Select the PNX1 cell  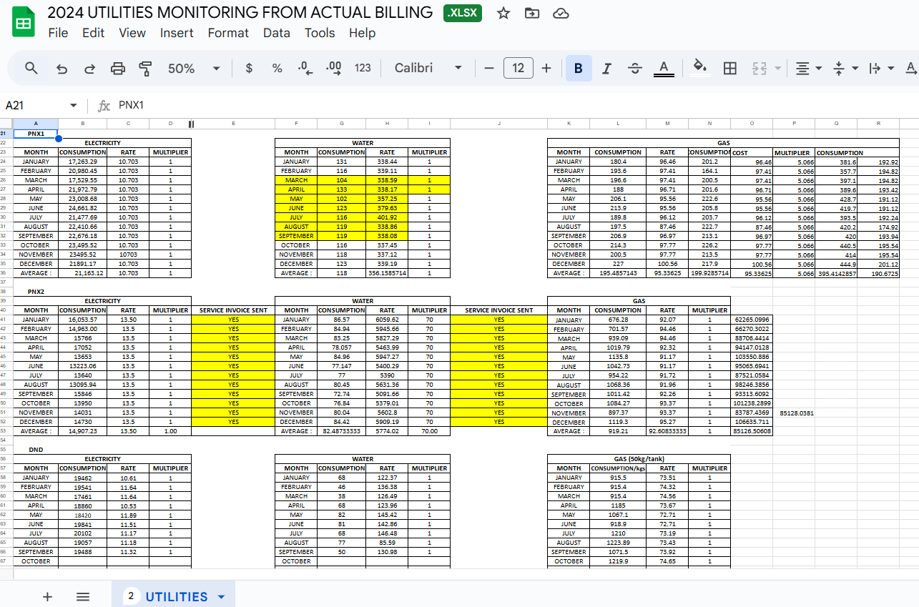point(36,134)
